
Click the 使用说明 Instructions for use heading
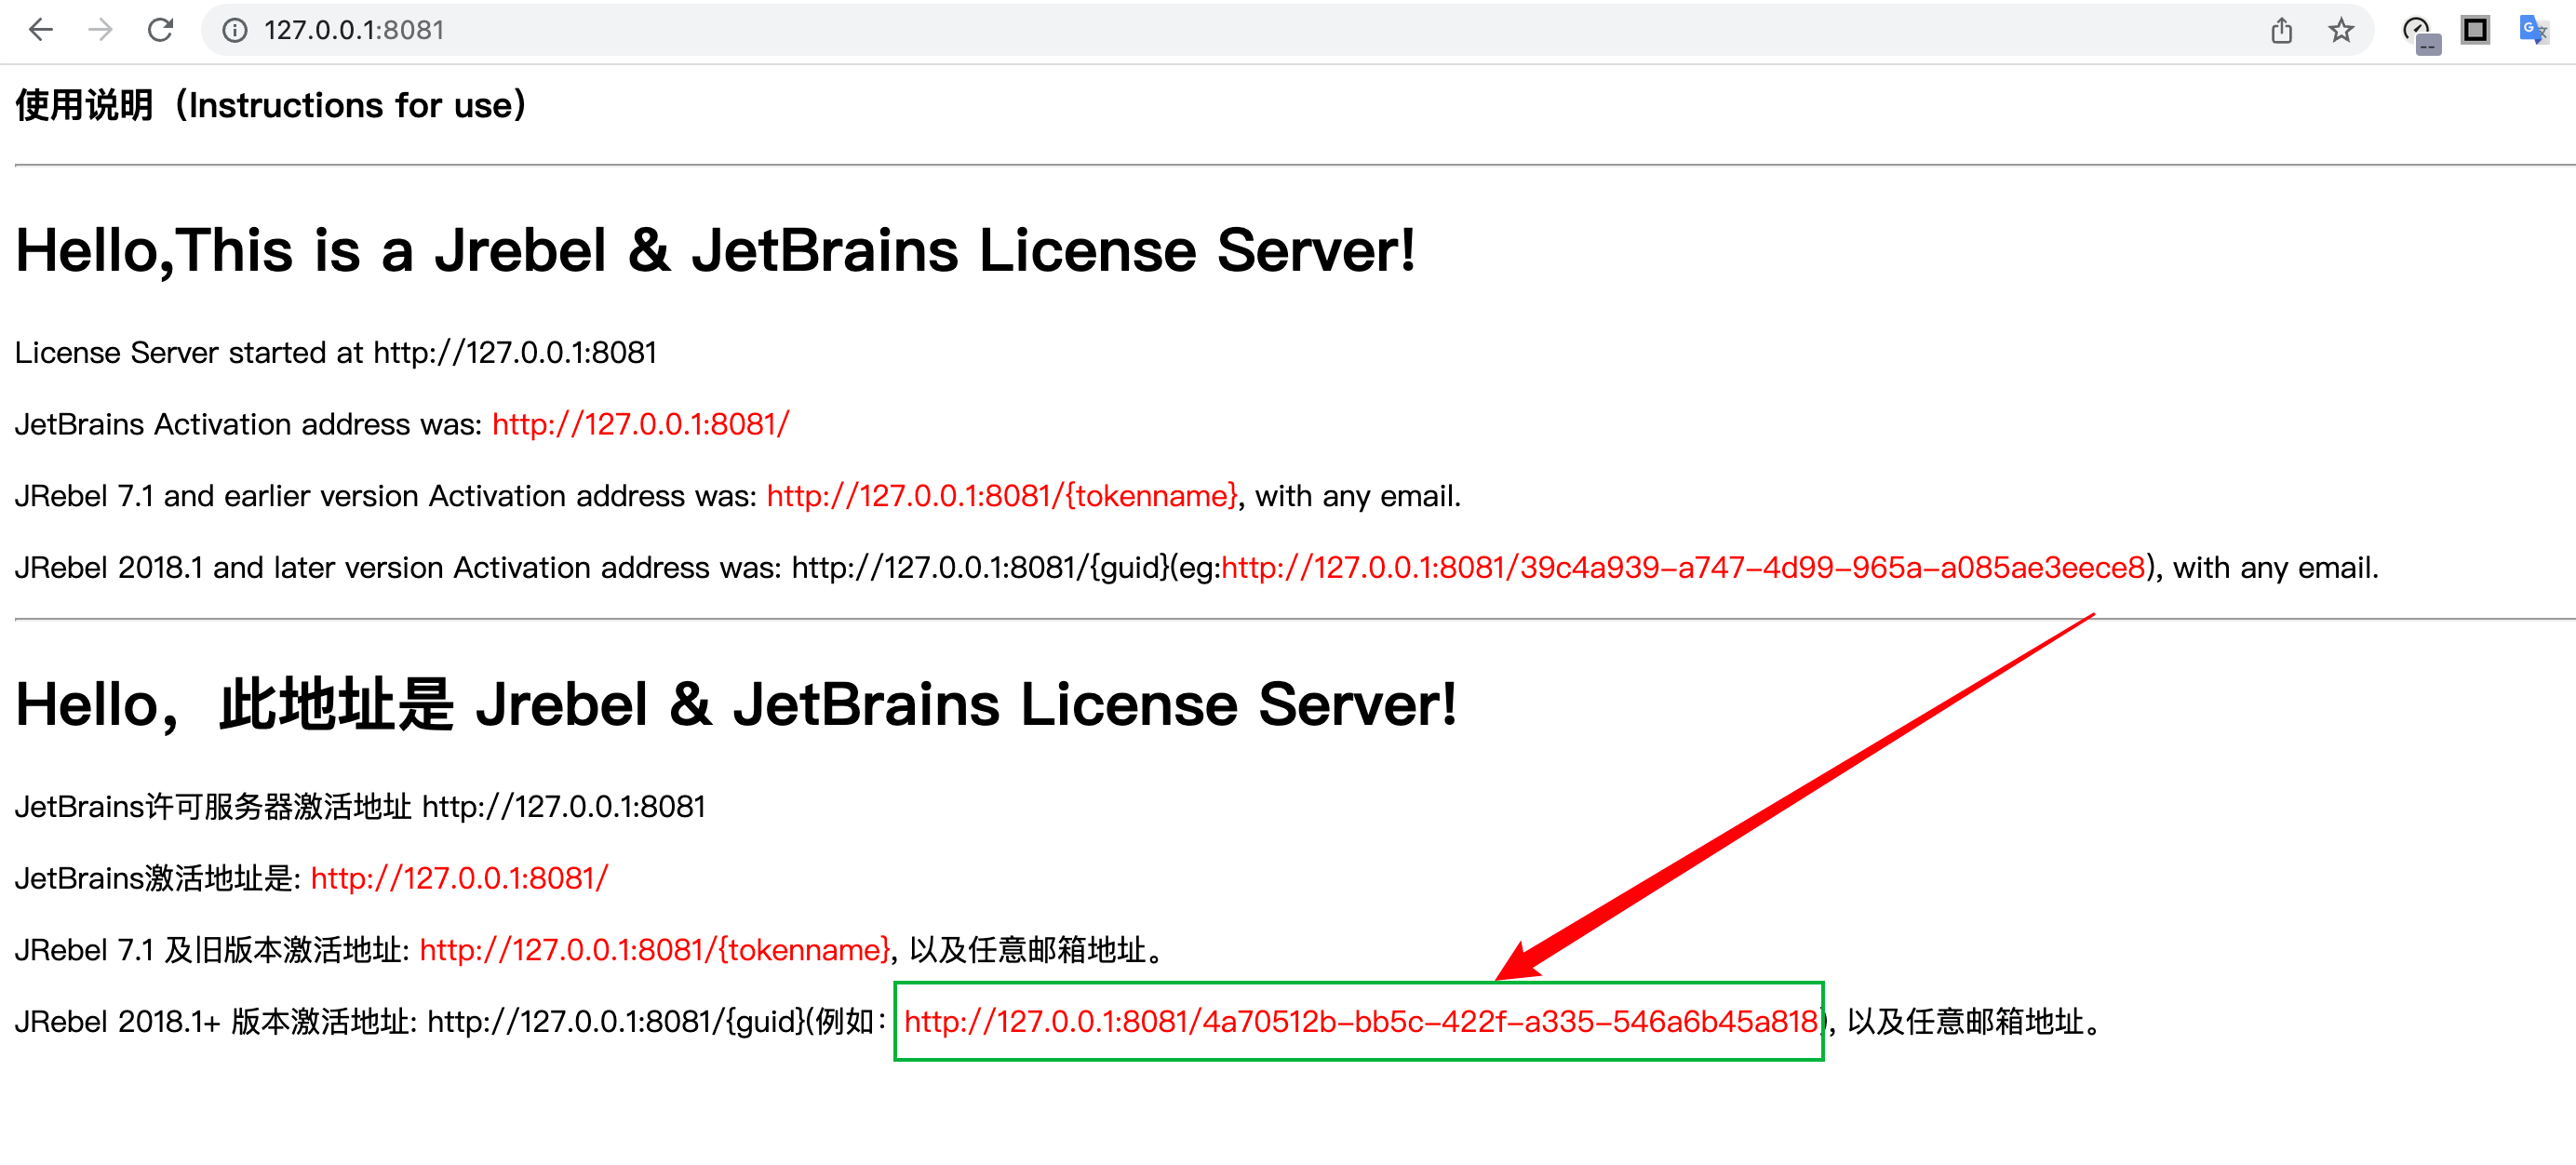[x=270, y=105]
